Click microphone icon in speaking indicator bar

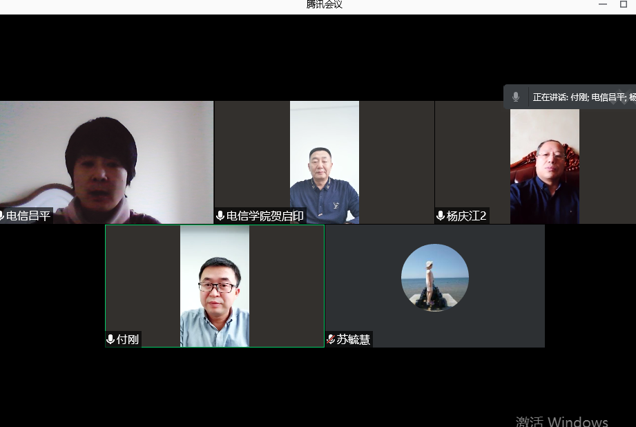coord(516,97)
